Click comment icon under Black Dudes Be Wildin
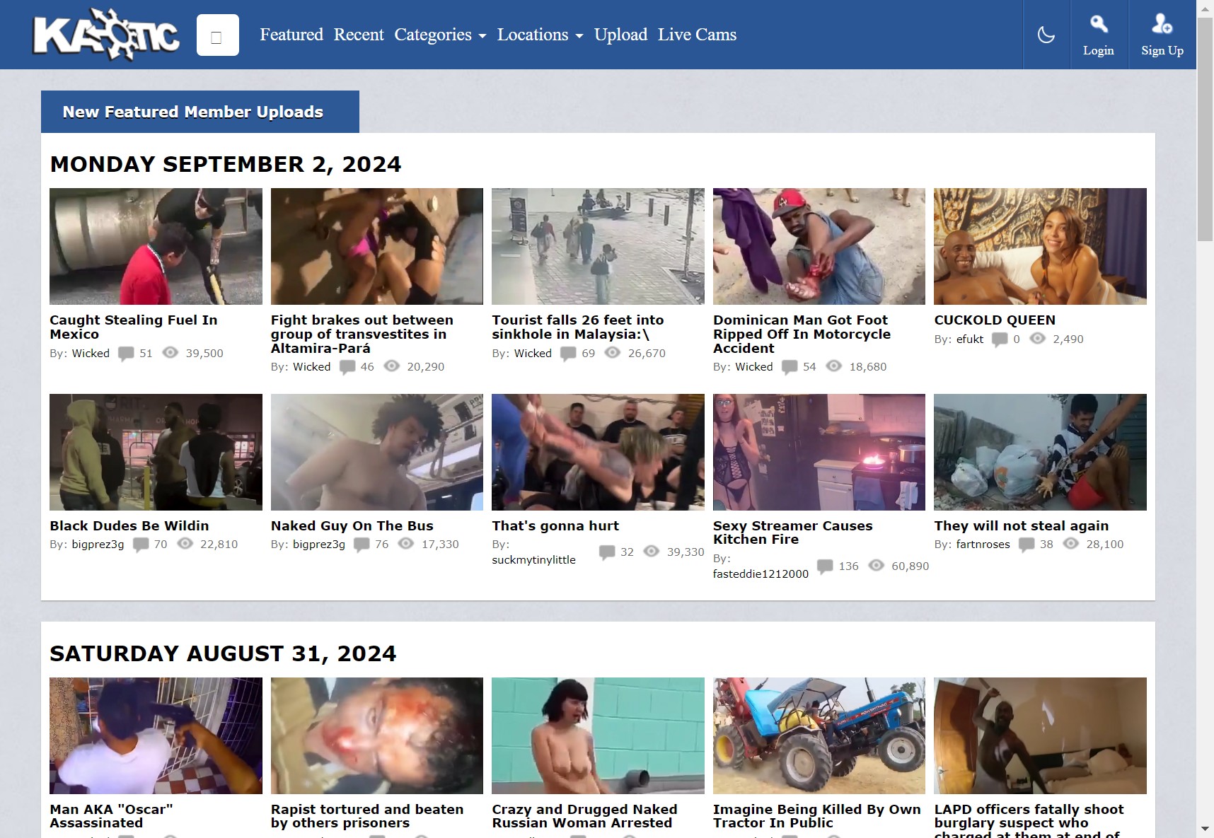Screen dimensions: 1214x838 tap(141, 545)
